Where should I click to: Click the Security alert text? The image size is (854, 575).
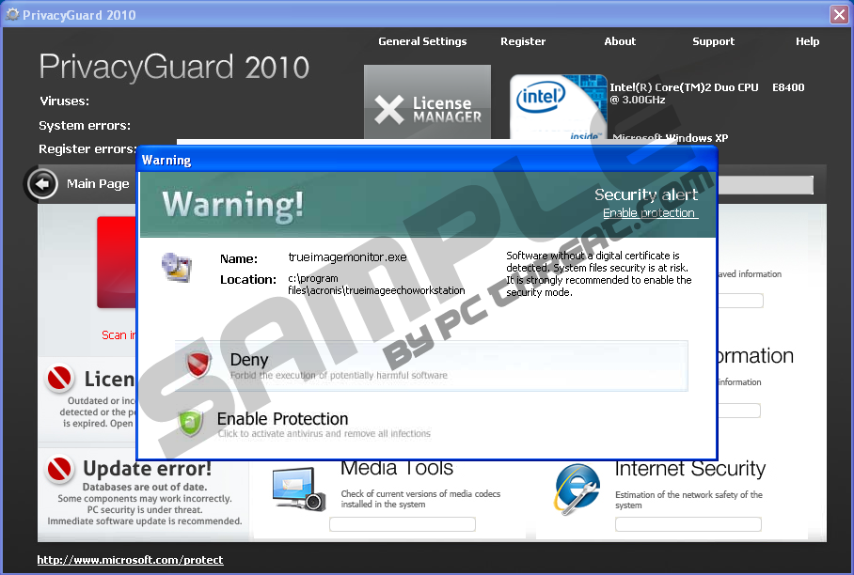(646, 194)
